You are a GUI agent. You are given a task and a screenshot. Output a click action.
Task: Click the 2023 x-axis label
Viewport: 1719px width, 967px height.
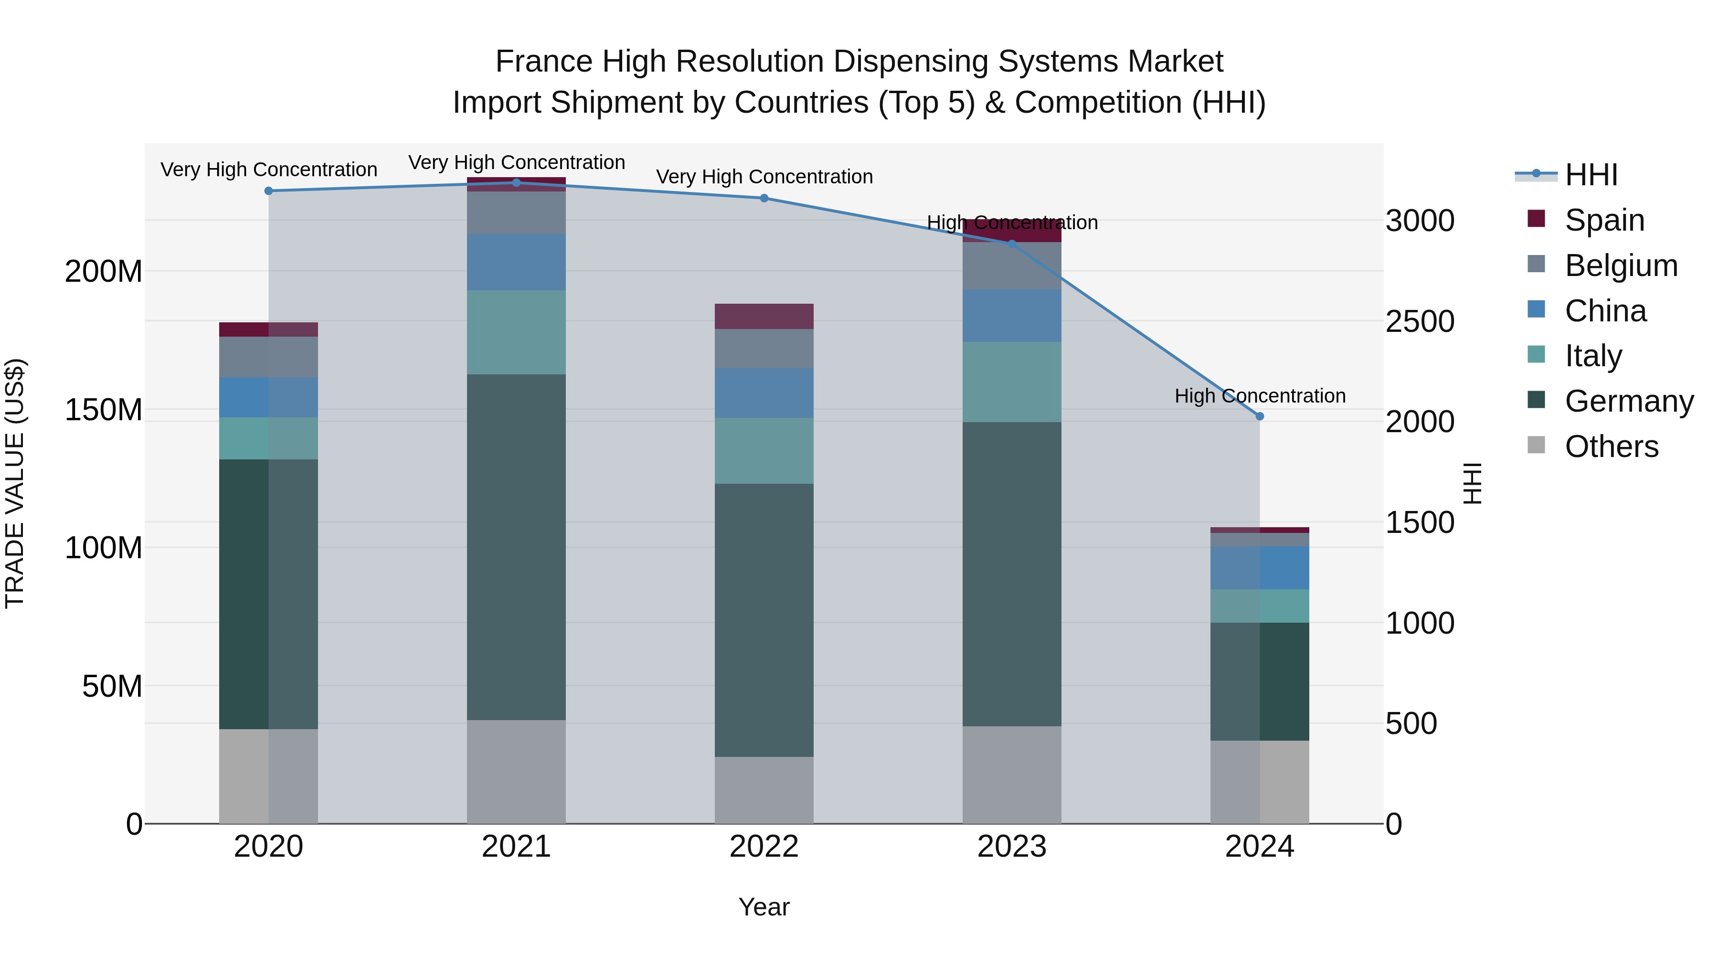coord(1012,847)
